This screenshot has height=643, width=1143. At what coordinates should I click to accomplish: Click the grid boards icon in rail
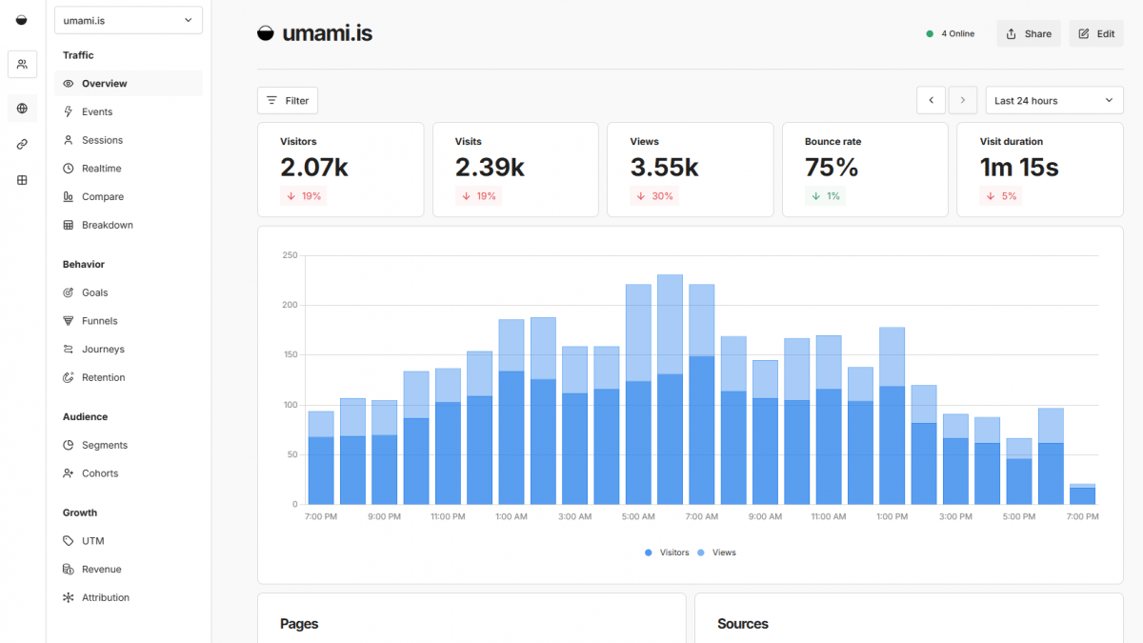[22, 180]
